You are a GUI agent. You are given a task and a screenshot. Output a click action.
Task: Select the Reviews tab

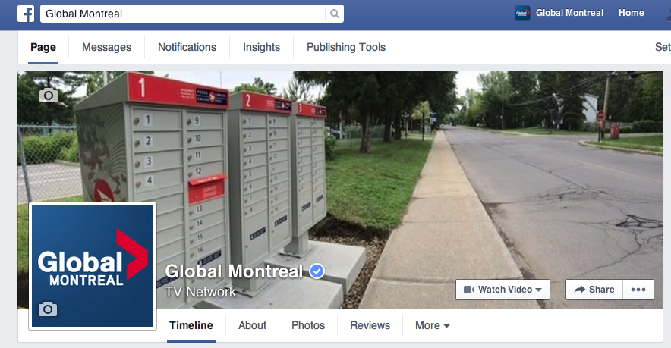(x=370, y=325)
